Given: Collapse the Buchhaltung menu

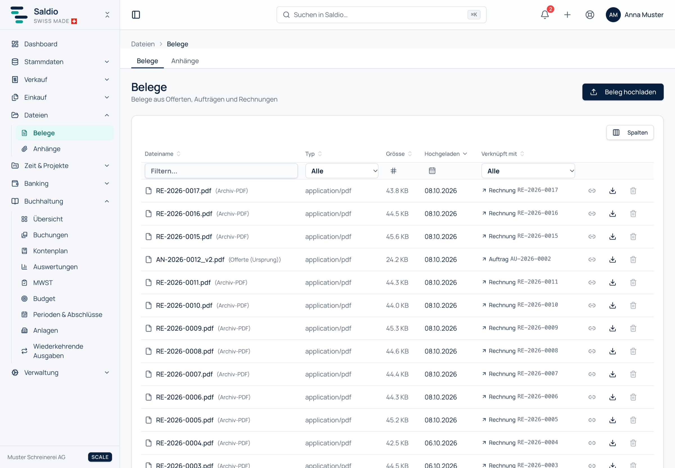Looking at the screenshot, I should 60,201.
